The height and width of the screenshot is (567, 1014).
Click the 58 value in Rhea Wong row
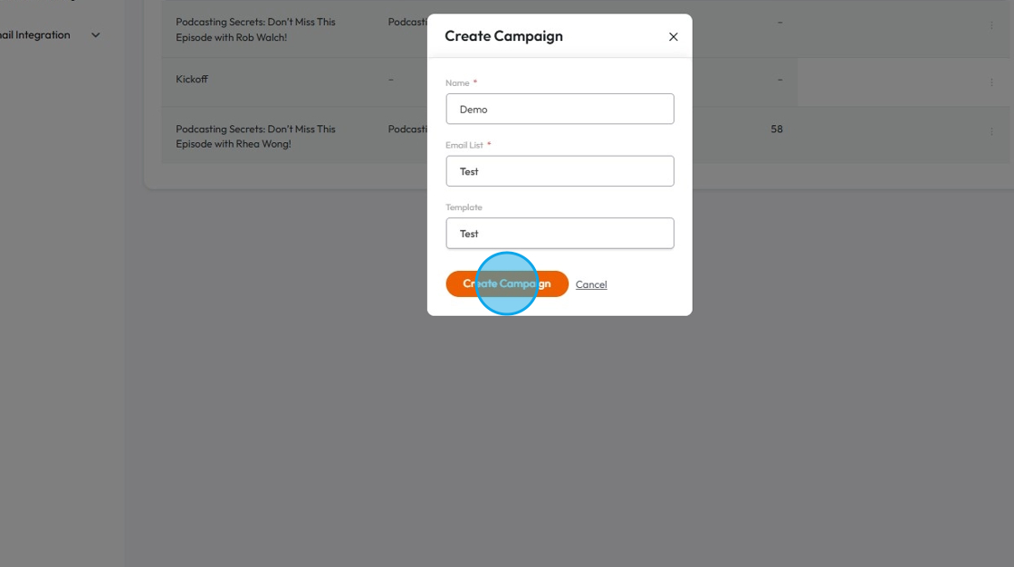[x=777, y=130]
